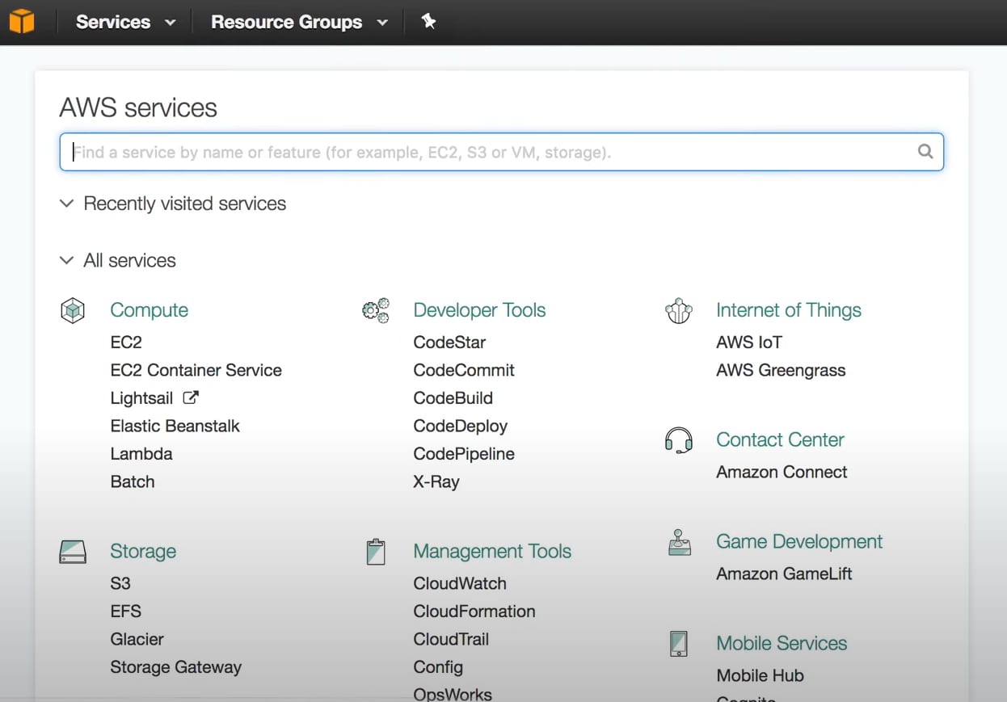Click the external link icon beside Lightsail
The width and height of the screenshot is (1007, 702).
[x=191, y=397]
